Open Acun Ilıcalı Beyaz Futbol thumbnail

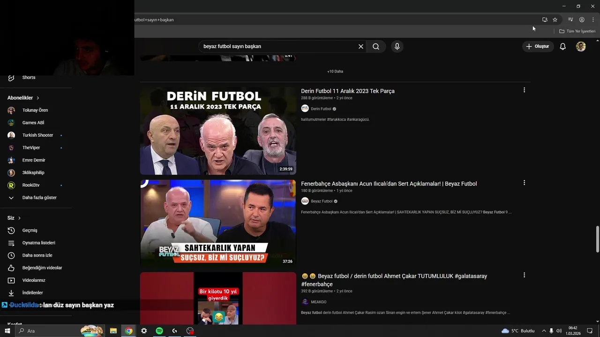pyautogui.click(x=218, y=223)
